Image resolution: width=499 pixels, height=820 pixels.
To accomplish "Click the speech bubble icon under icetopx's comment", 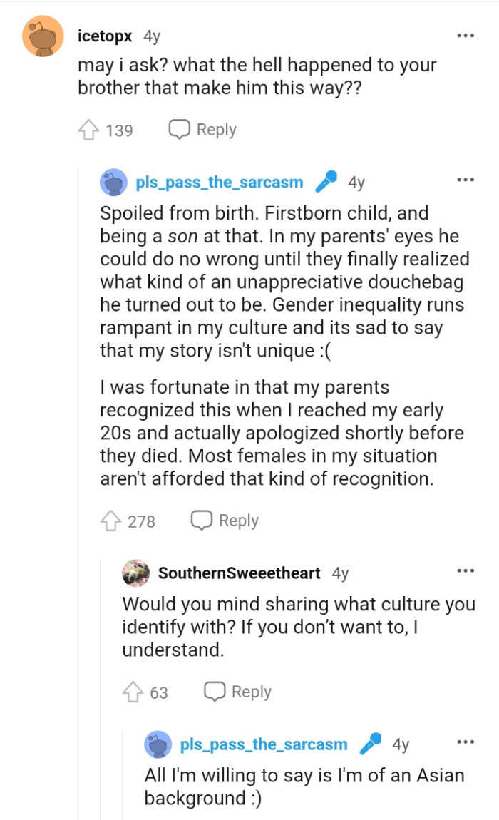I will coord(179,130).
